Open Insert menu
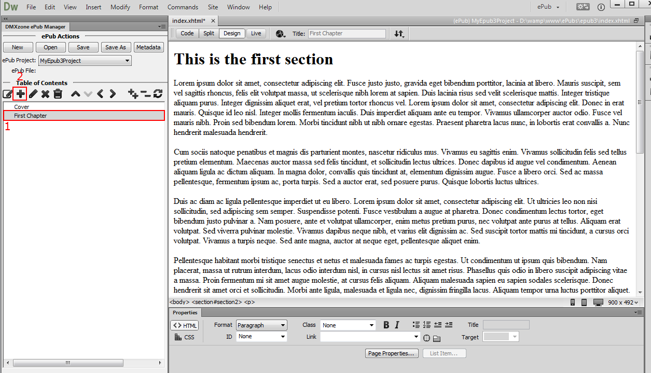 [x=93, y=7]
